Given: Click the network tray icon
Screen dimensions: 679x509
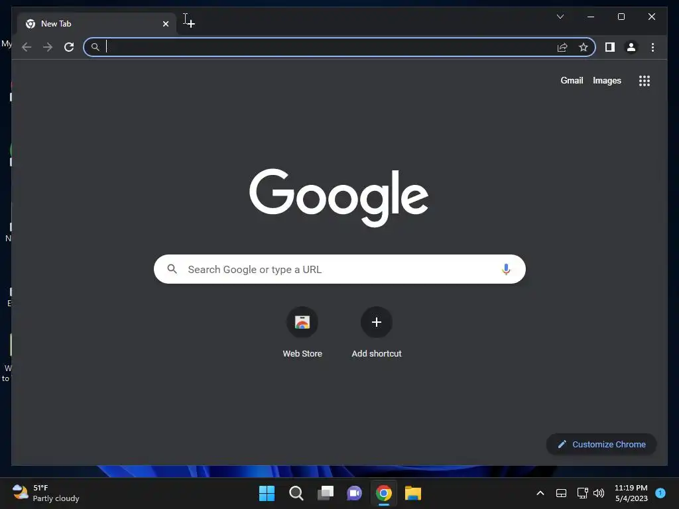Looking at the screenshot, I should 582,493.
